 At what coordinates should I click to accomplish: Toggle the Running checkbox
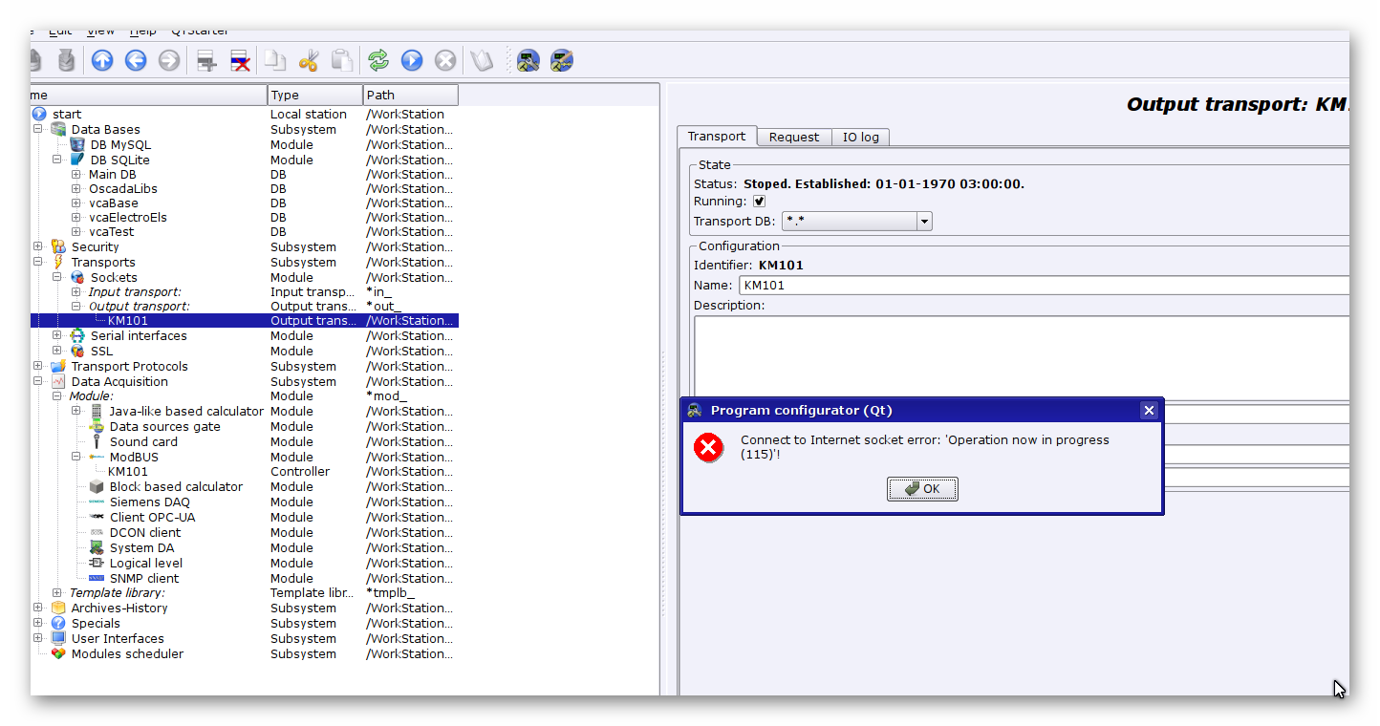759,202
